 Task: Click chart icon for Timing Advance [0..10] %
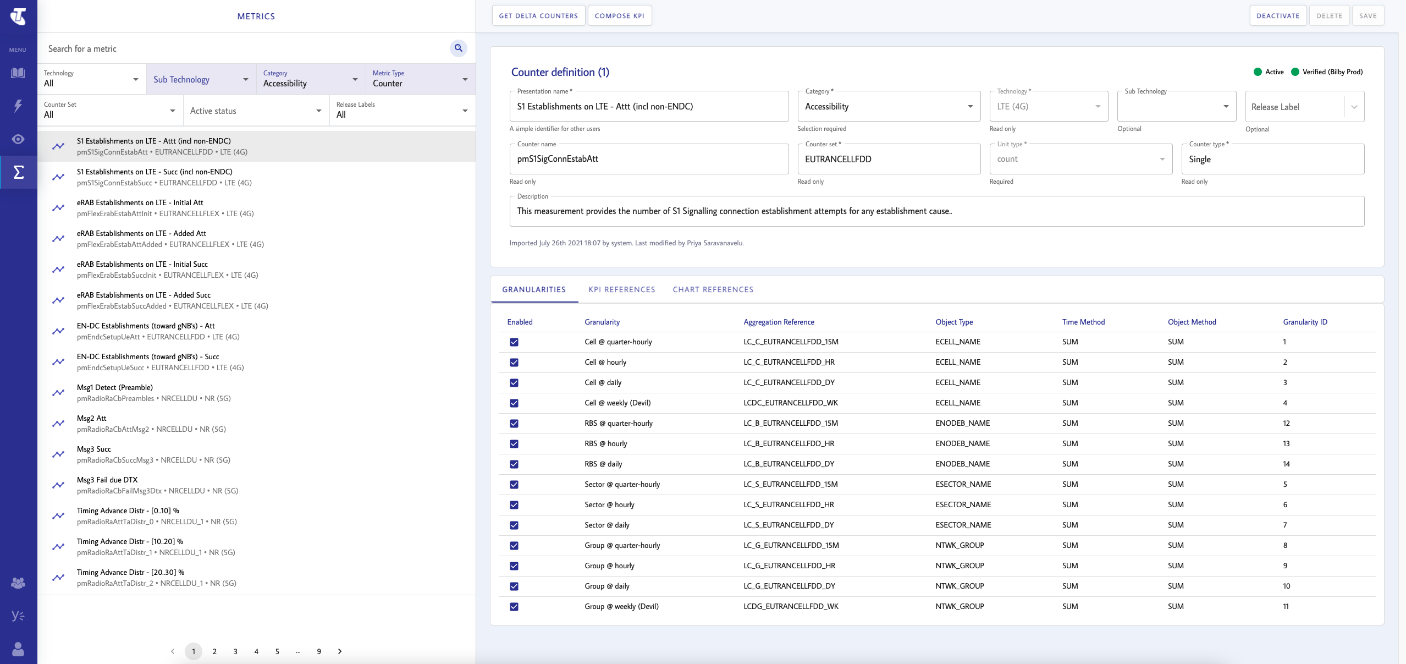[x=58, y=516]
